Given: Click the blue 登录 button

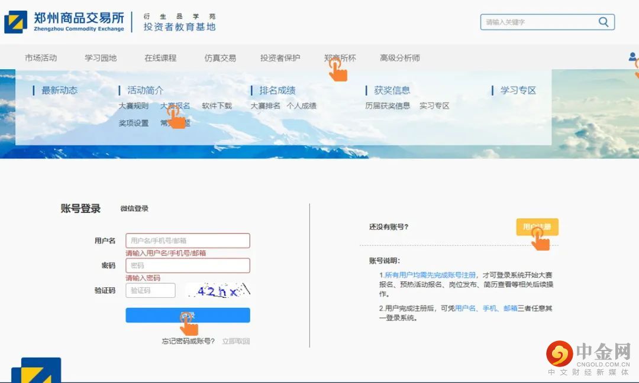Looking at the screenshot, I should click(x=188, y=315).
